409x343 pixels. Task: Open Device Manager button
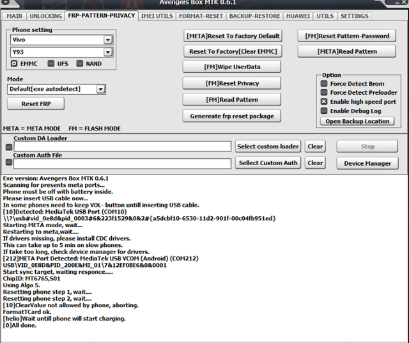point(367,163)
